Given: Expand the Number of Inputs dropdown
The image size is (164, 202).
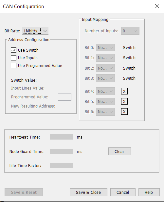Looking at the screenshot, I should coord(130,31).
